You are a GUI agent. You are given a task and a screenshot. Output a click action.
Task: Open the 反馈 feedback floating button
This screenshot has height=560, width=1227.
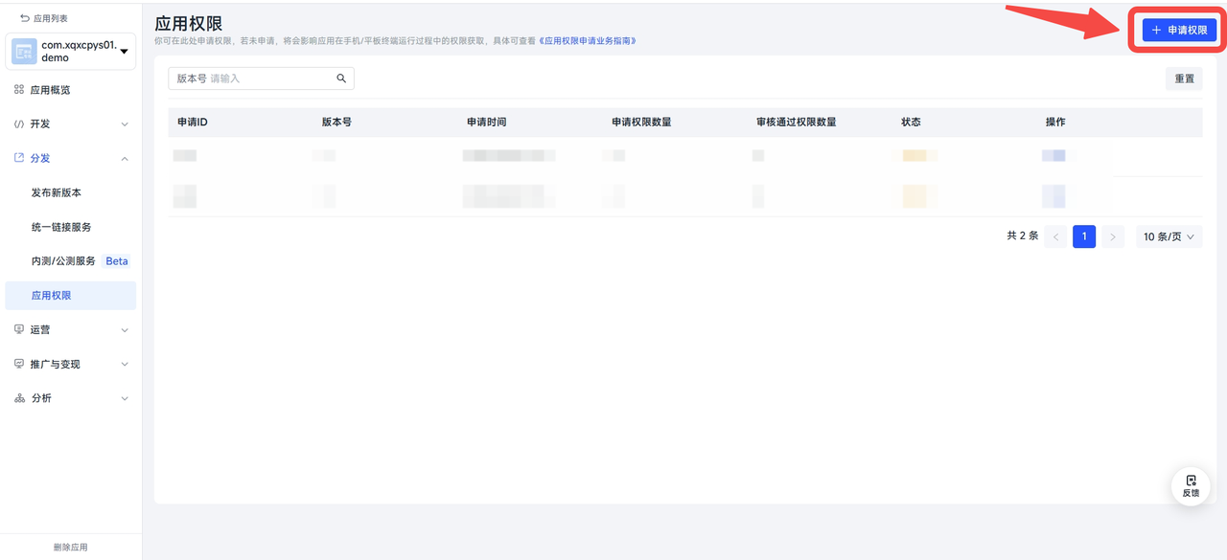coord(1191,485)
